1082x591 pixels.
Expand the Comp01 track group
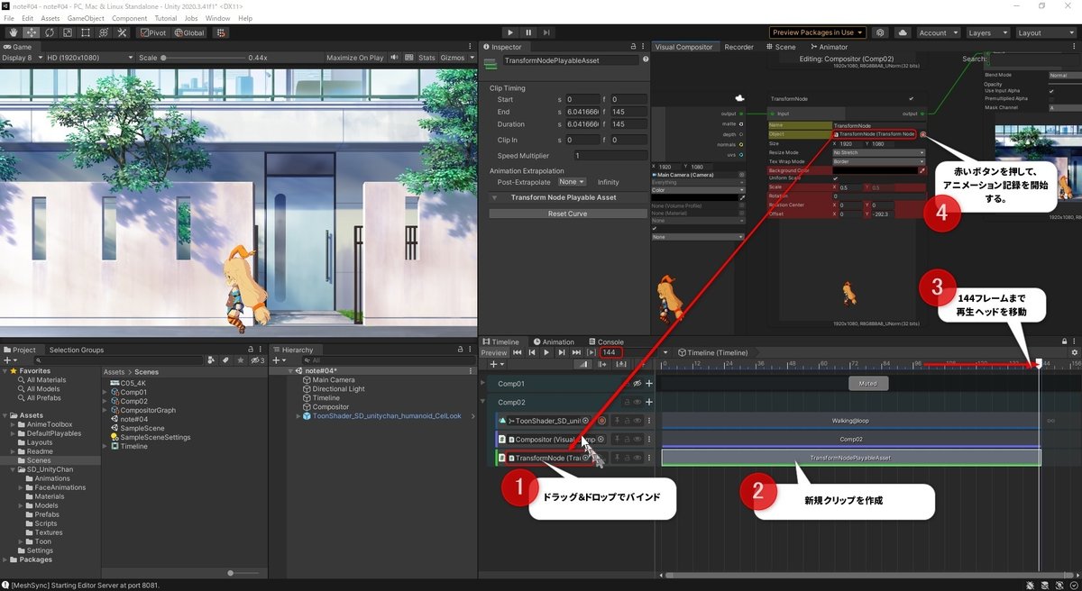pyautogui.click(x=482, y=384)
